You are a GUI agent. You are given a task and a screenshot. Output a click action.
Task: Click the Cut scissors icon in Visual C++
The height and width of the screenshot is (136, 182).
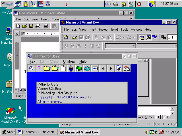[x=96, y=37]
